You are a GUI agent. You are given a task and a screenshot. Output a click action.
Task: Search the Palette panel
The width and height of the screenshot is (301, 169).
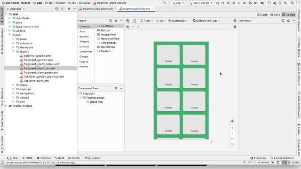click(111, 21)
